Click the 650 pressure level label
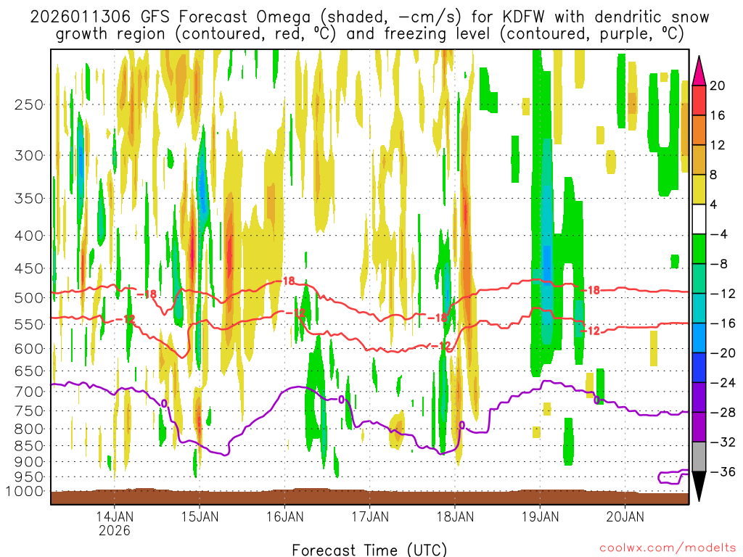743x557 pixels. (29, 371)
